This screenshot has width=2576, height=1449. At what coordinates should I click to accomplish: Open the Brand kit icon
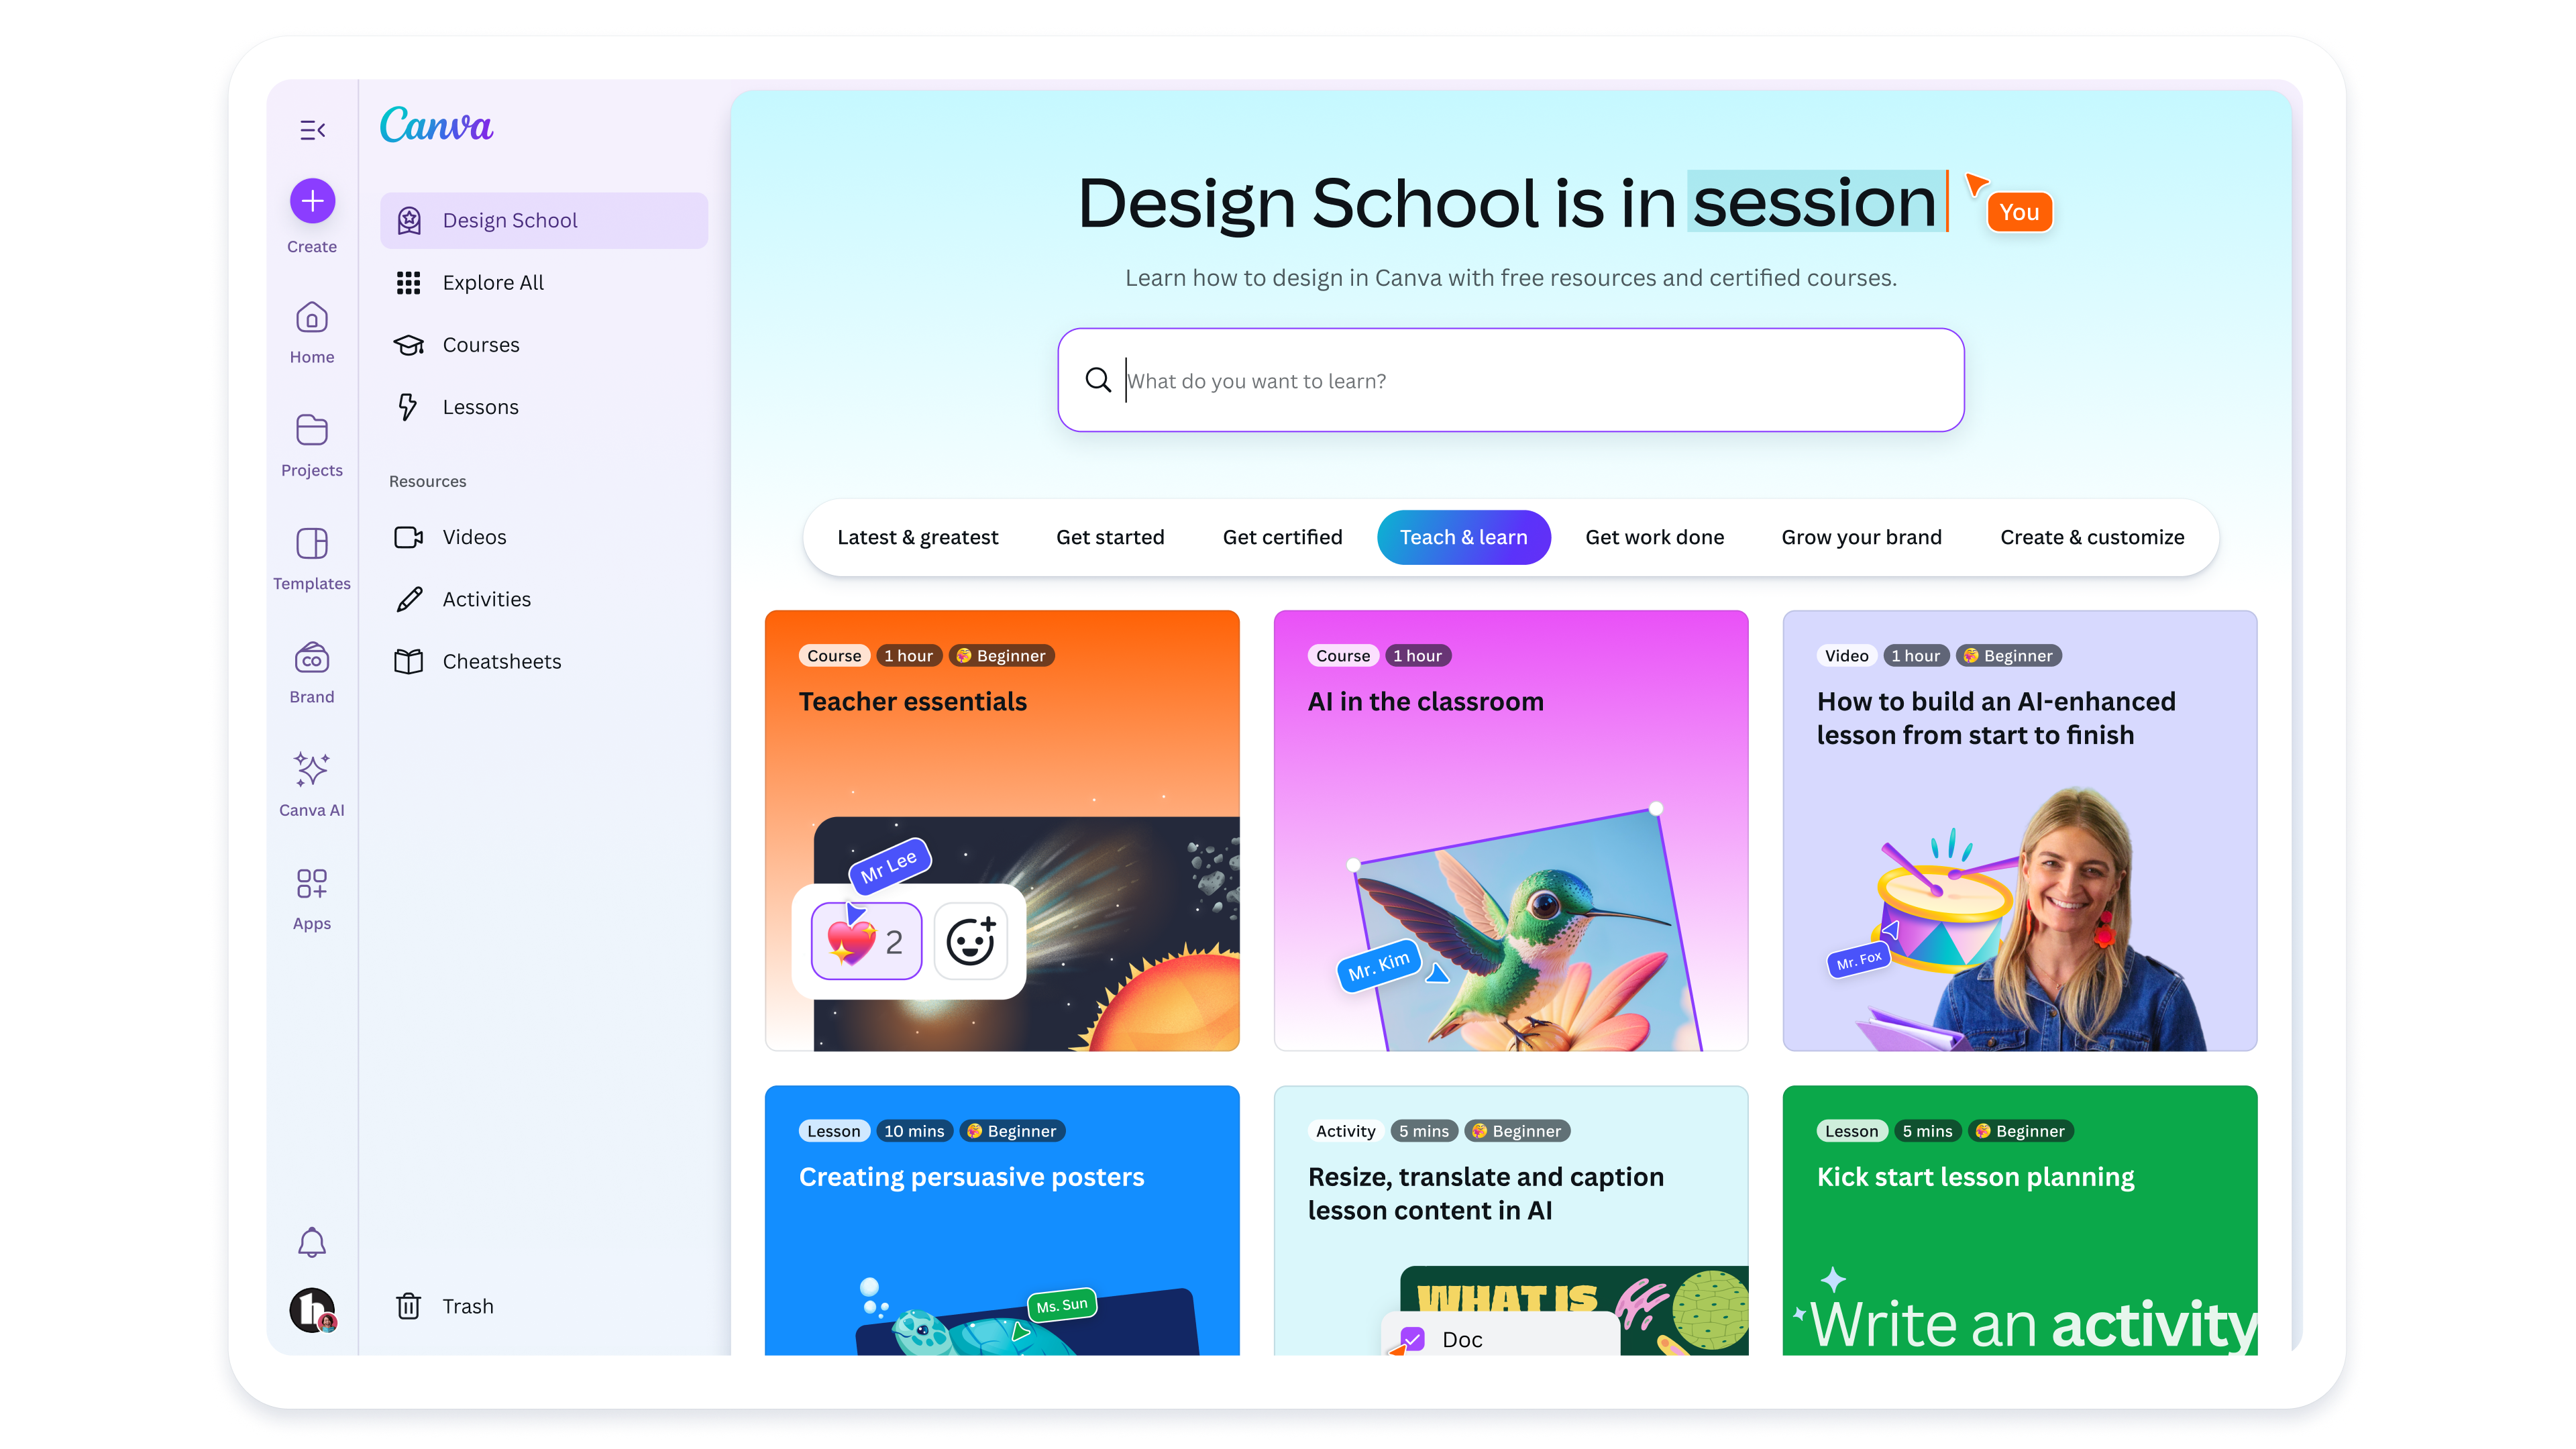pos(312,659)
